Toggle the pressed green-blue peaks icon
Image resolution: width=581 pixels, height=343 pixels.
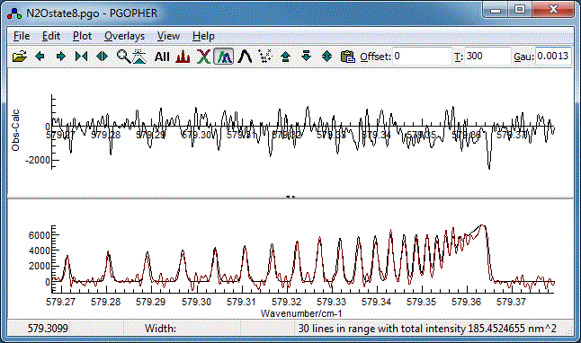[x=224, y=57]
